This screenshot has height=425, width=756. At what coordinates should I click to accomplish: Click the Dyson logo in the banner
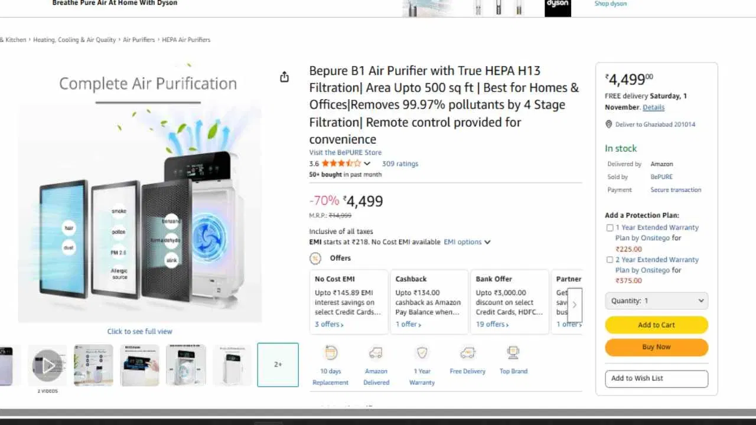point(557,7)
